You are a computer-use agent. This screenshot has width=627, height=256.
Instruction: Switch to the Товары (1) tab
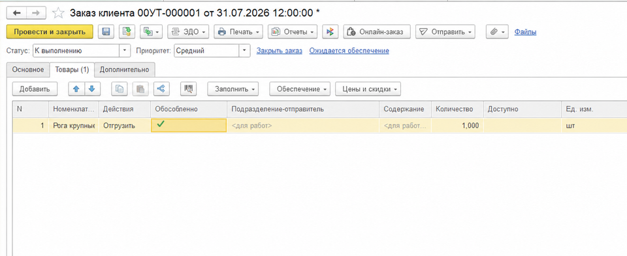tap(72, 70)
